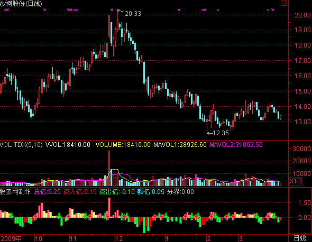Open the 股旁网制作 indicator label

[15, 192]
